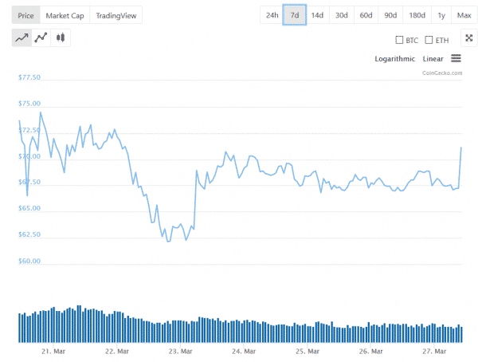
Task: Switch chart to Linear scale
Action: coord(433,58)
